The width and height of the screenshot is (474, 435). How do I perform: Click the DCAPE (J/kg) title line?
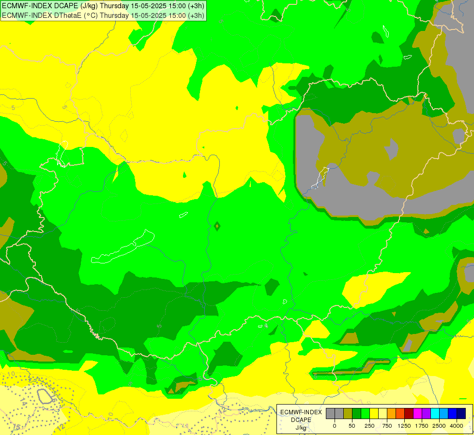coord(103,6)
